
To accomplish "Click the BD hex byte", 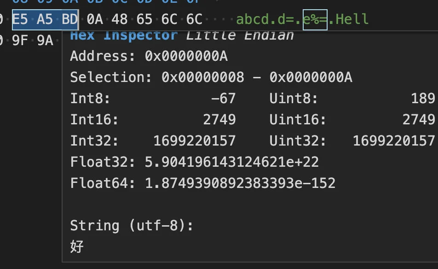I will click(x=70, y=19).
